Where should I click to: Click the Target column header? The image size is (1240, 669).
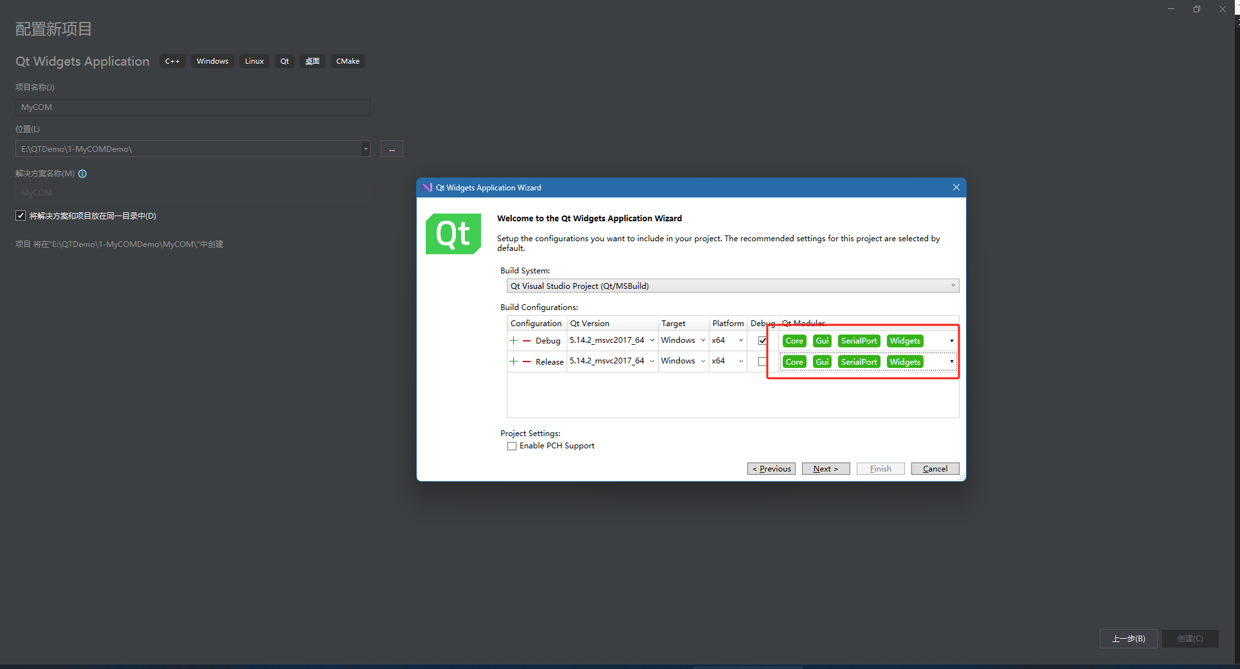(683, 323)
